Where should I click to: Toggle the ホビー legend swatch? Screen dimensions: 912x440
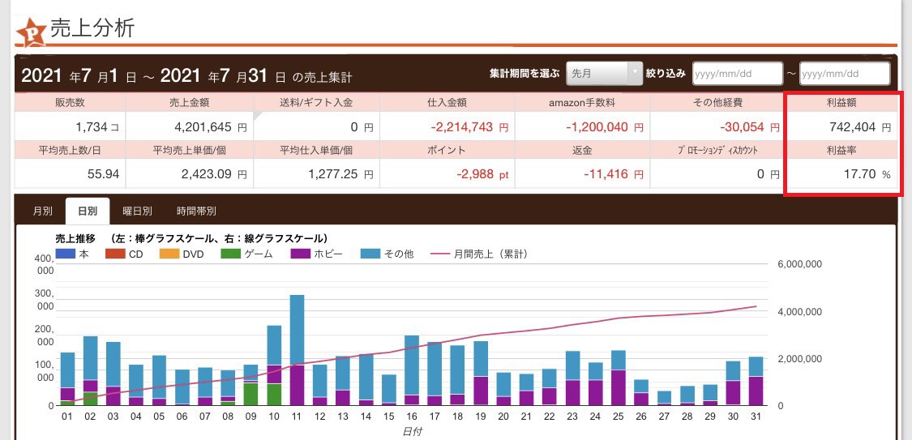(299, 254)
